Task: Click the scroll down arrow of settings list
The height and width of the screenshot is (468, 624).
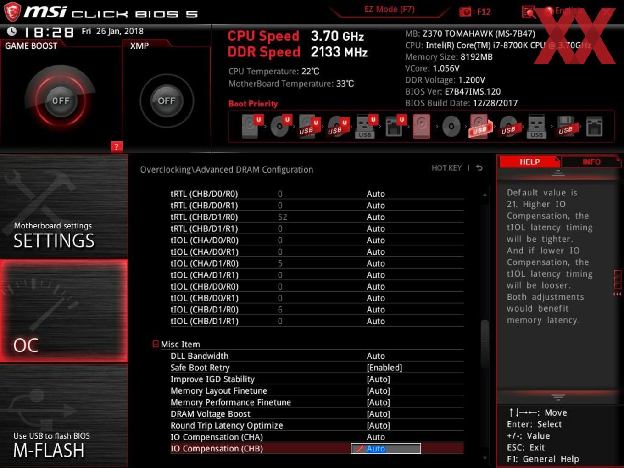Action: [485, 458]
